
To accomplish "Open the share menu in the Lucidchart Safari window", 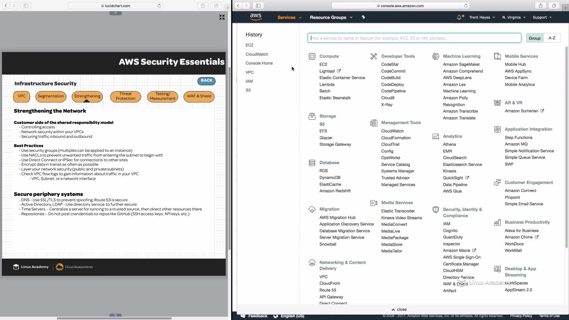I will (x=203, y=6).
